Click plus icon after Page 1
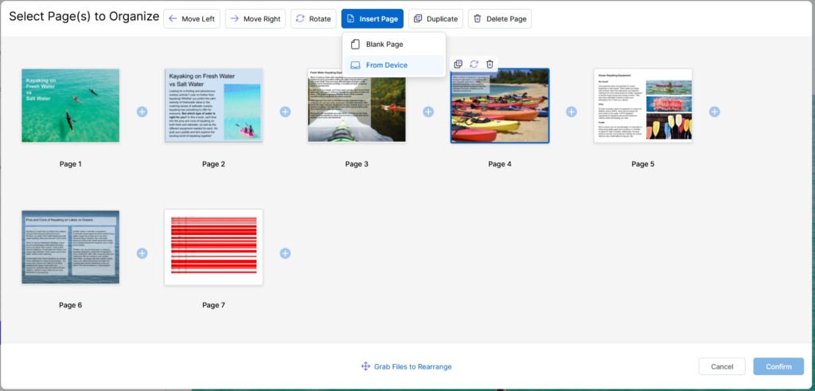This screenshot has height=391, width=815. pos(142,111)
